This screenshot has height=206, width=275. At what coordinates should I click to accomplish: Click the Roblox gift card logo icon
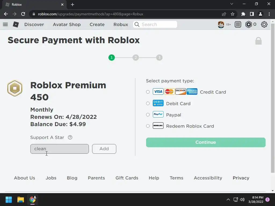click(x=158, y=126)
